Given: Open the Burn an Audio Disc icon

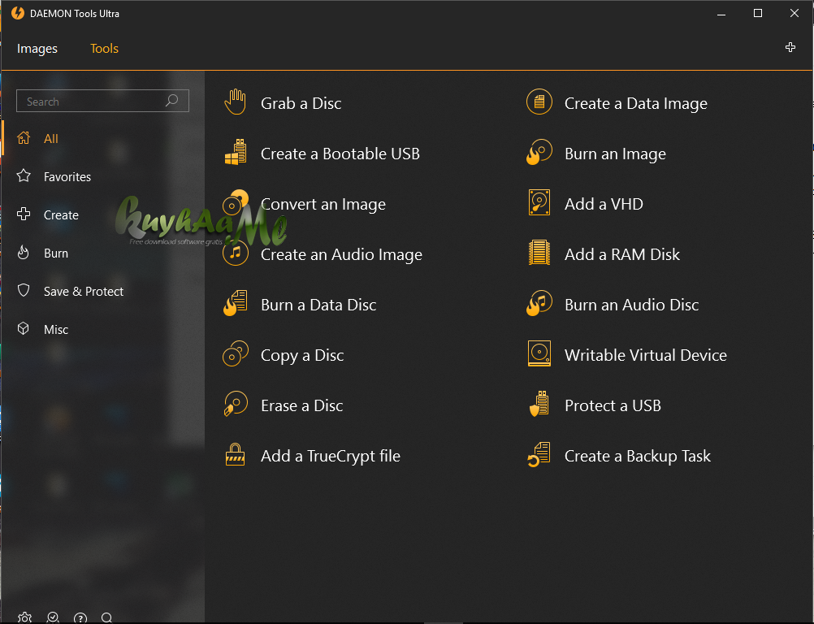Looking at the screenshot, I should (539, 303).
